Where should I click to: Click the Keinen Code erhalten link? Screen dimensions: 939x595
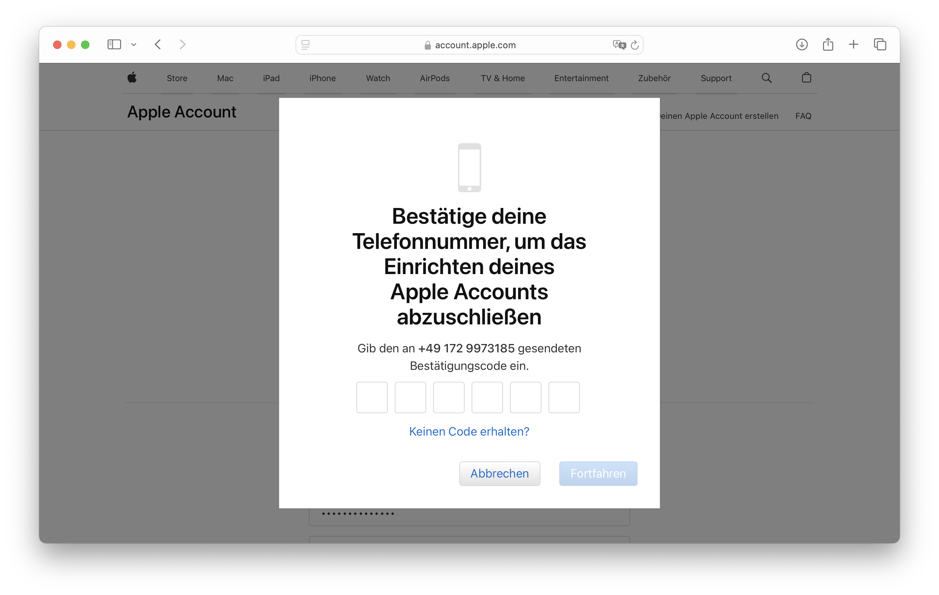[469, 431]
